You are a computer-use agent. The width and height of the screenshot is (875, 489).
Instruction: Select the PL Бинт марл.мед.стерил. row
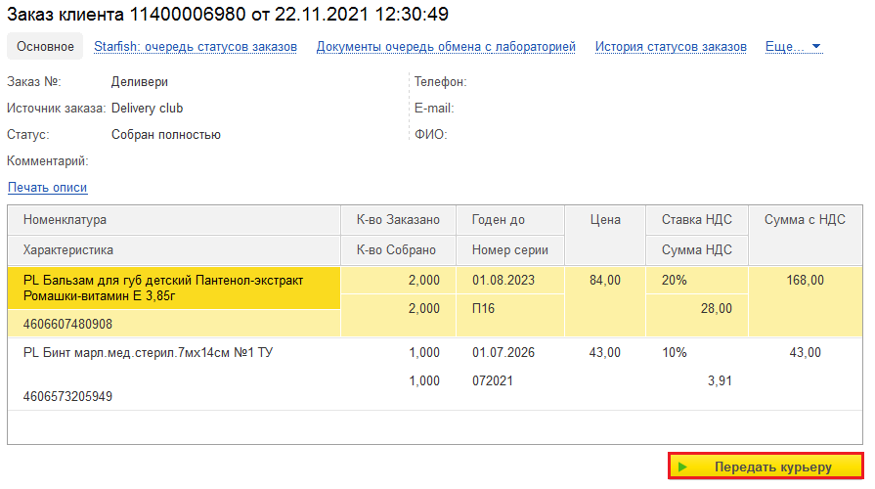coord(148,352)
